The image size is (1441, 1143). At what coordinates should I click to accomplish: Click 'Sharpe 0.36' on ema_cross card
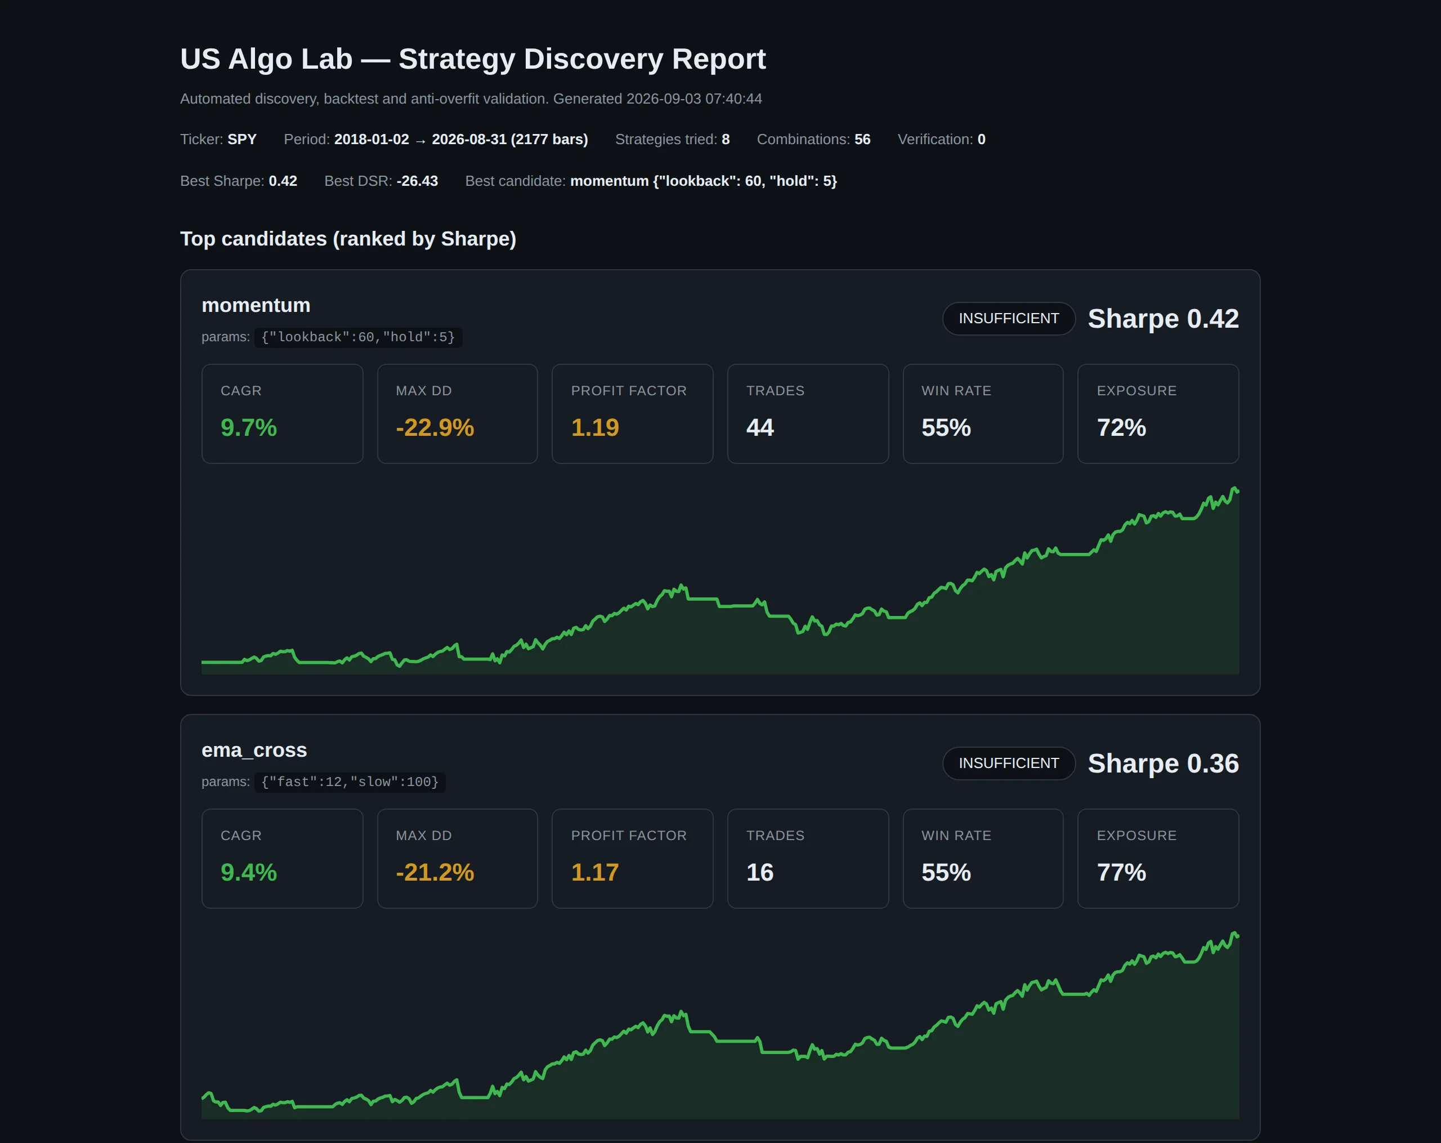1163,764
